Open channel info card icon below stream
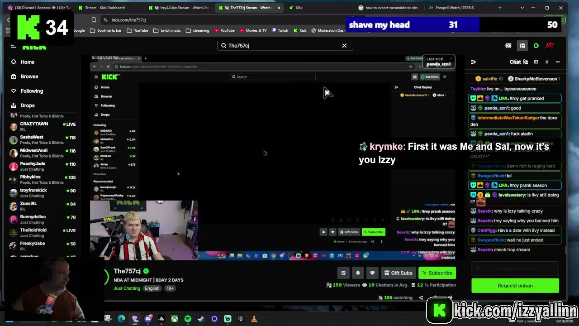 343,273
